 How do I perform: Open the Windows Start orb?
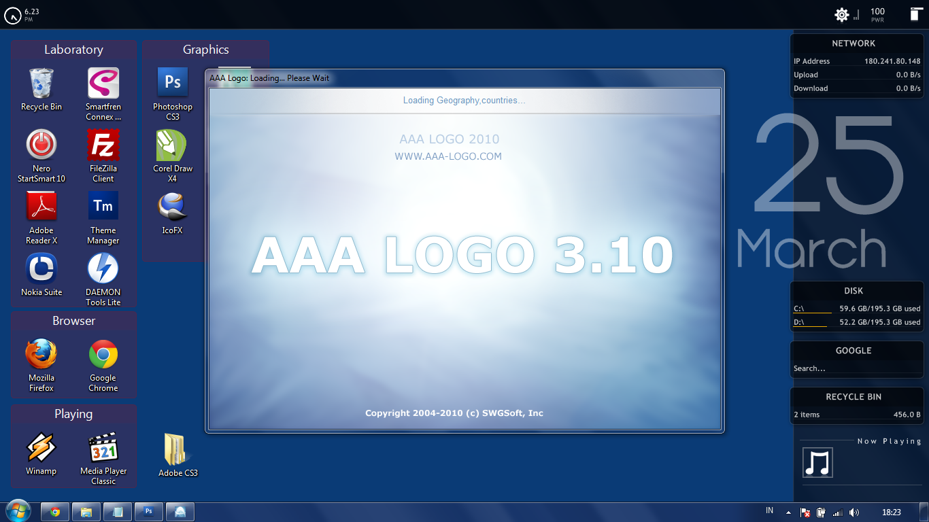point(18,511)
